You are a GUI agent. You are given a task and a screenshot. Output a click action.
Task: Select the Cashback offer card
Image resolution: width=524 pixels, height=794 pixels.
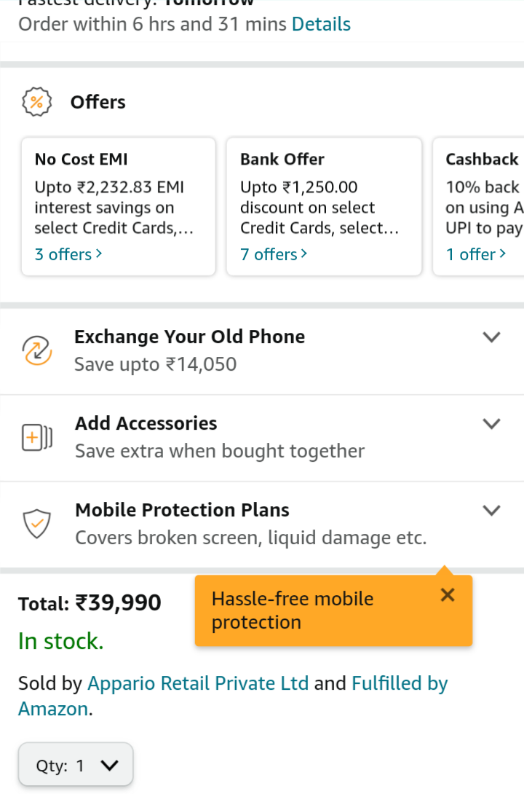coord(480,197)
